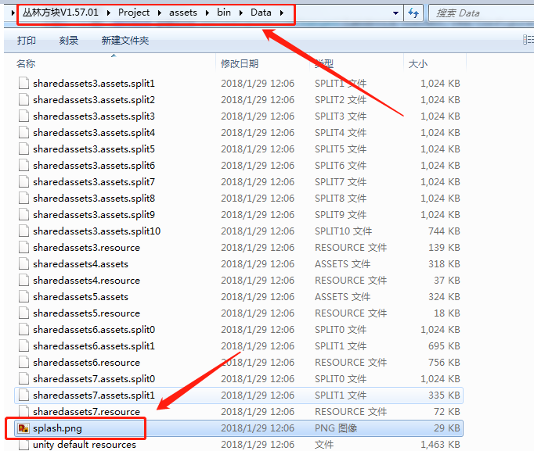The height and width of the screenshot is (451, 534).
Task: Expand the arrow between Project and assets
Action: click(159, 13)
